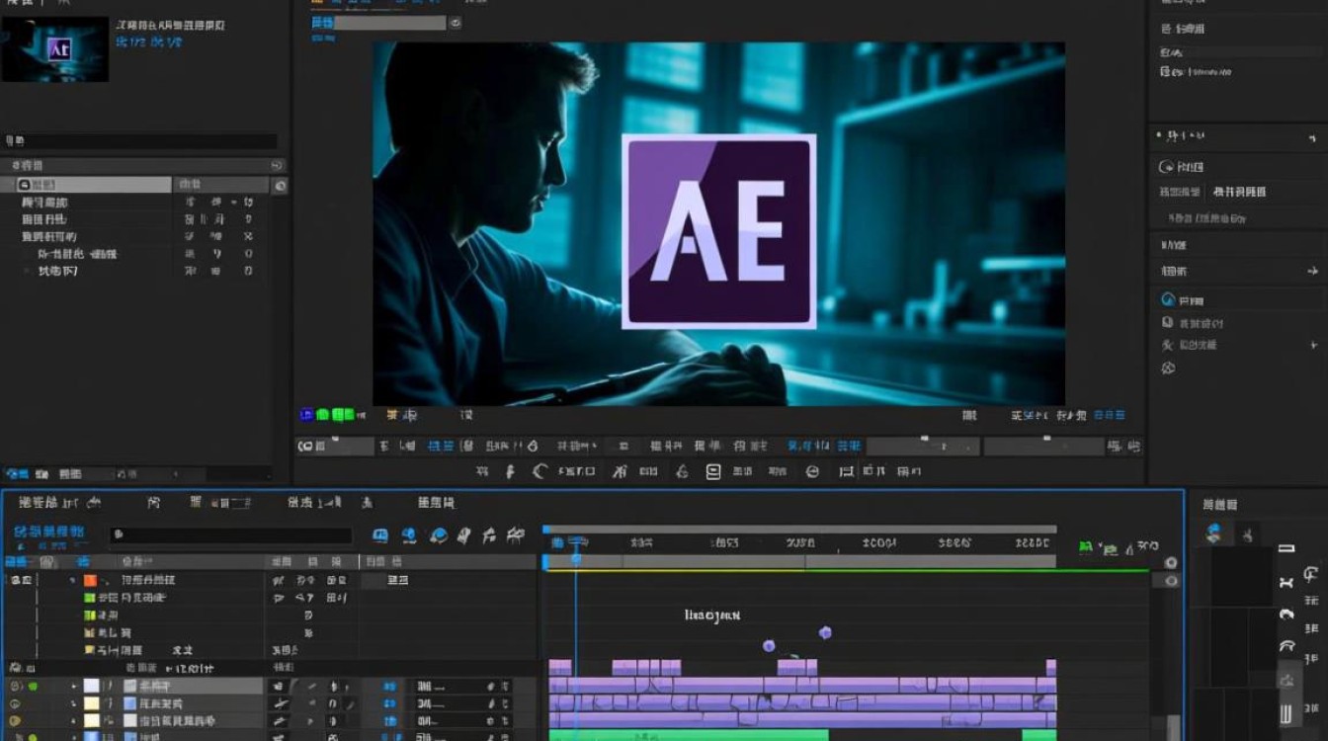This screenshot has height=741, width=1328.
Task: Select the arch-shaped icon above the highlighted tool icon
Action: tap(1286, 646)
